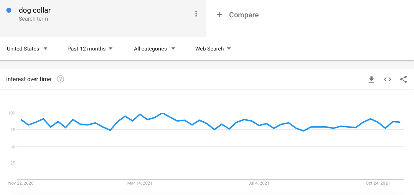Open the embed code icon
The image size is (414, 195).
pyautogui.click(x=387, y=79)
